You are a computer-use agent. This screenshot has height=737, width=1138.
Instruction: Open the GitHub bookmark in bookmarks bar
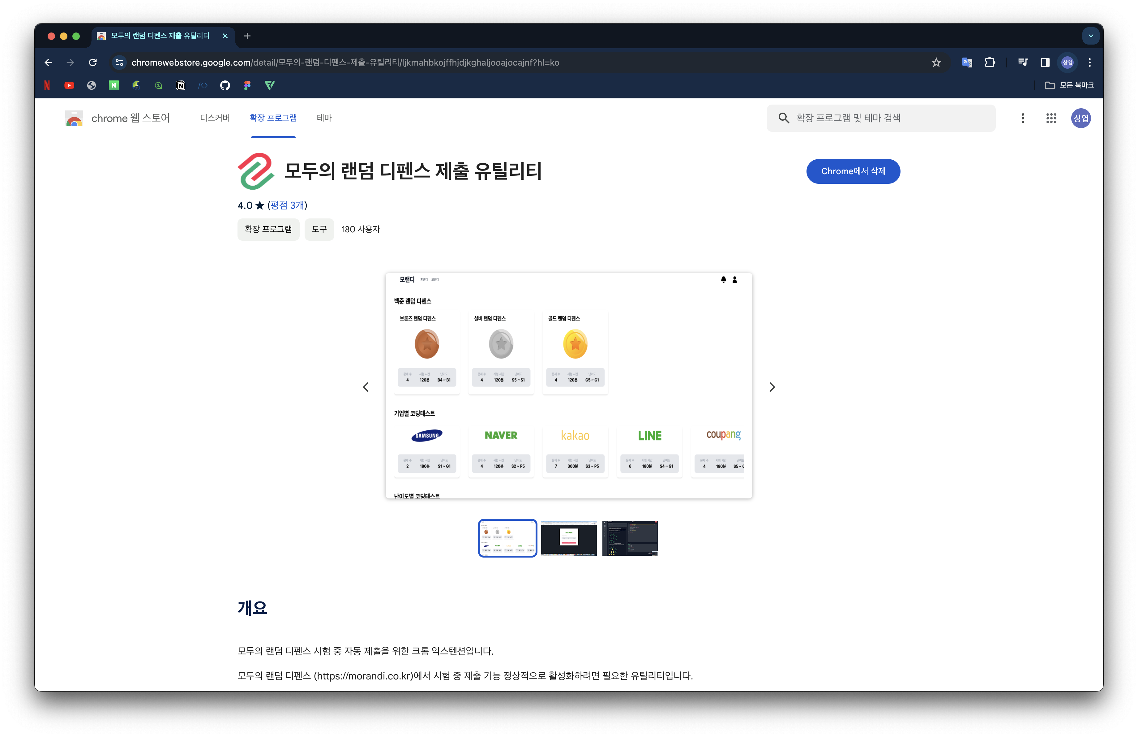click(x=225, y=86)
